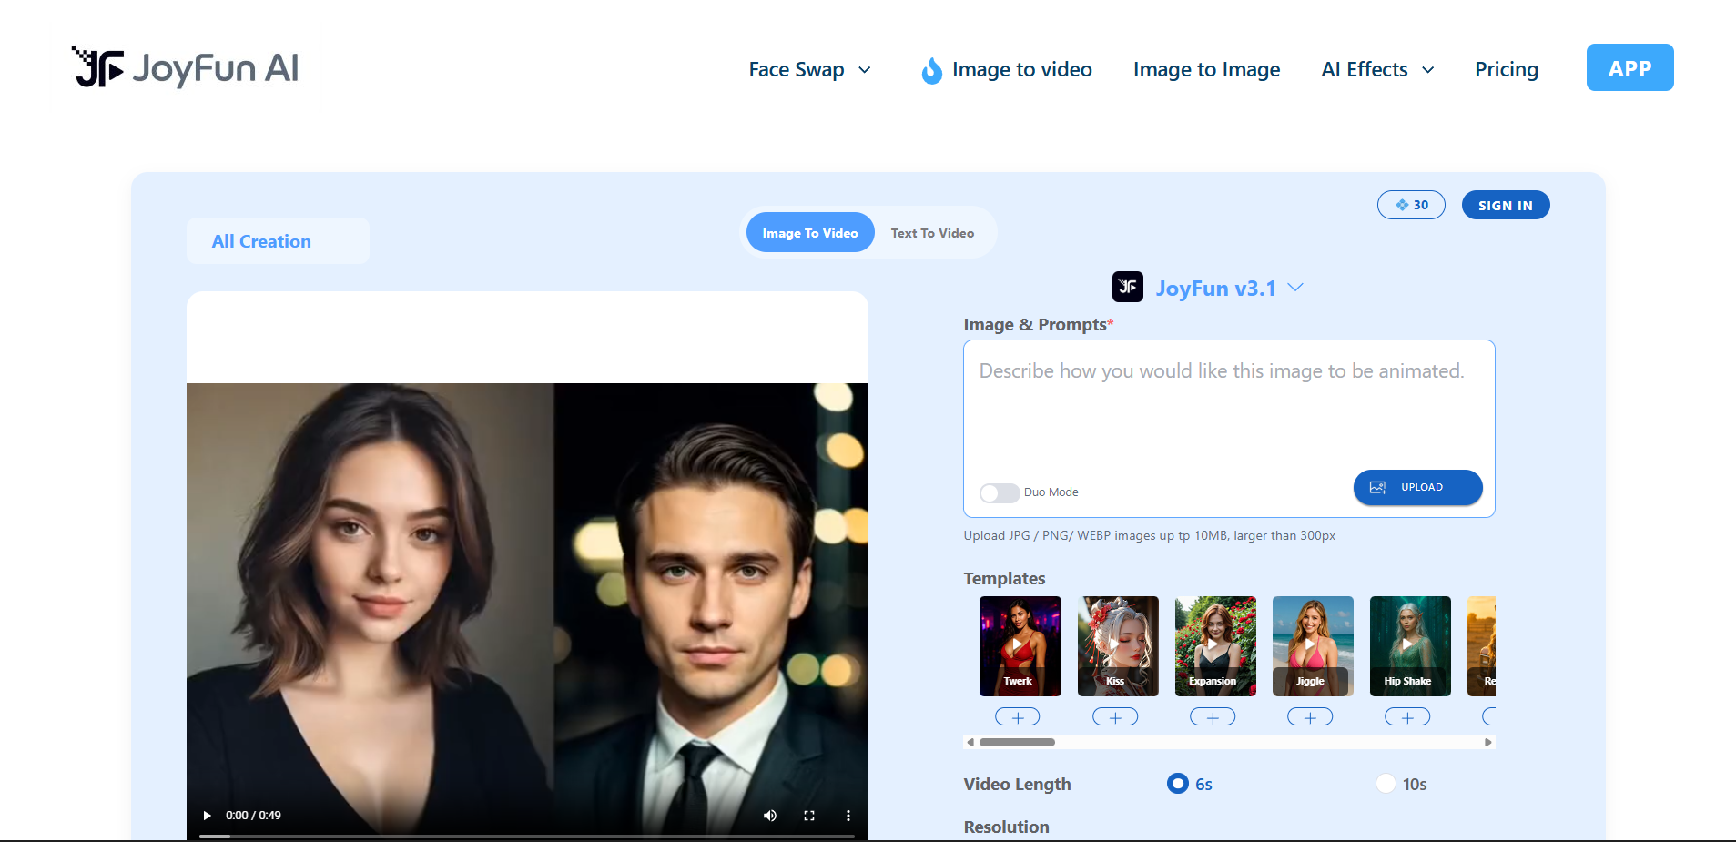Click the video progress bar
The height and width of the screenshot is (842, 1736).
click(527, 836)
